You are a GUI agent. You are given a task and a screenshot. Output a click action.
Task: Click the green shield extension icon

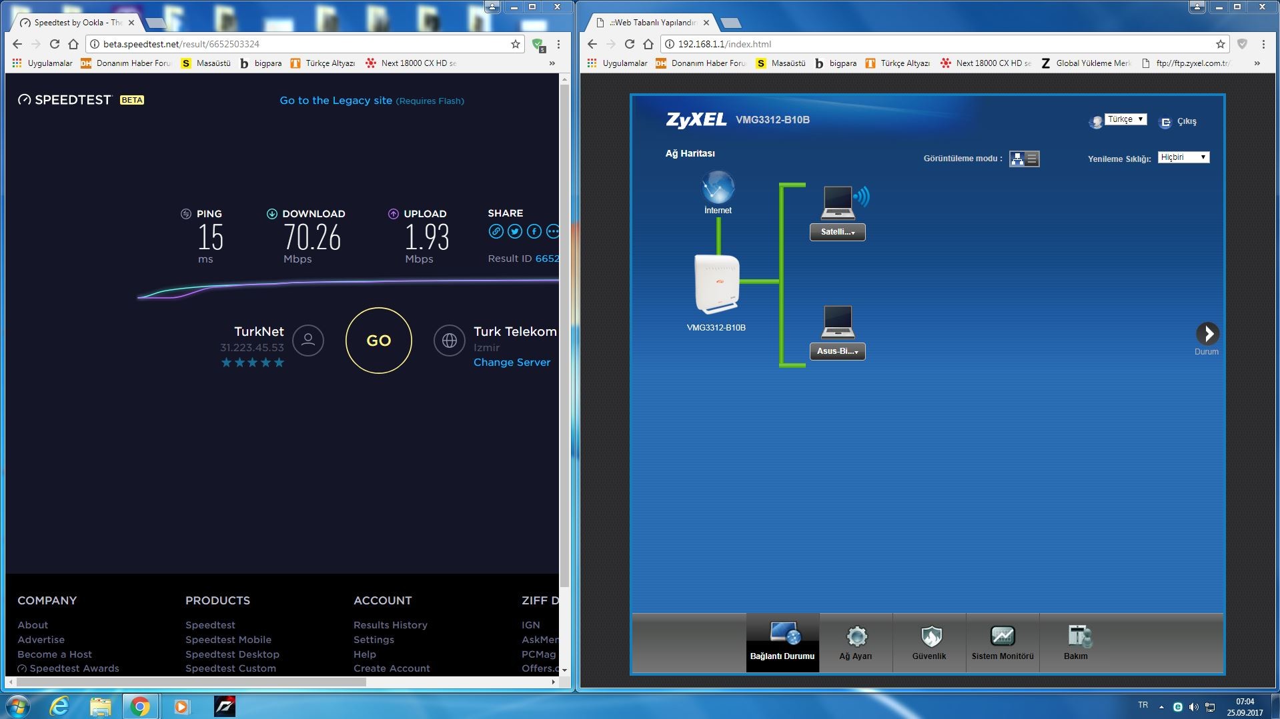(538, 45)
